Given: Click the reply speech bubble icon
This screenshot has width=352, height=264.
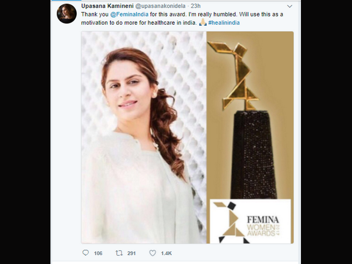Looking at the screenshot, I should pos(85,253).
